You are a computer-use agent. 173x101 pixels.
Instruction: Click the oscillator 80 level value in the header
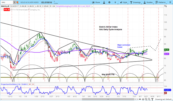[x=30, y=84]
